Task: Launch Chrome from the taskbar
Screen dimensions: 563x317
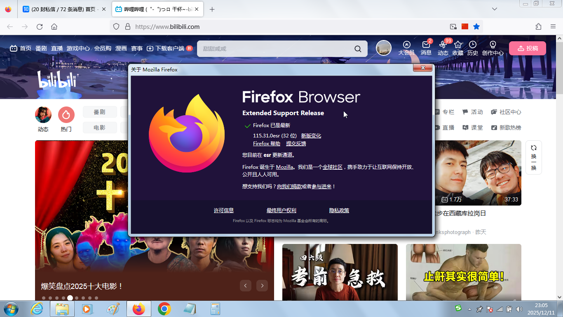Action: coord(164,309)
